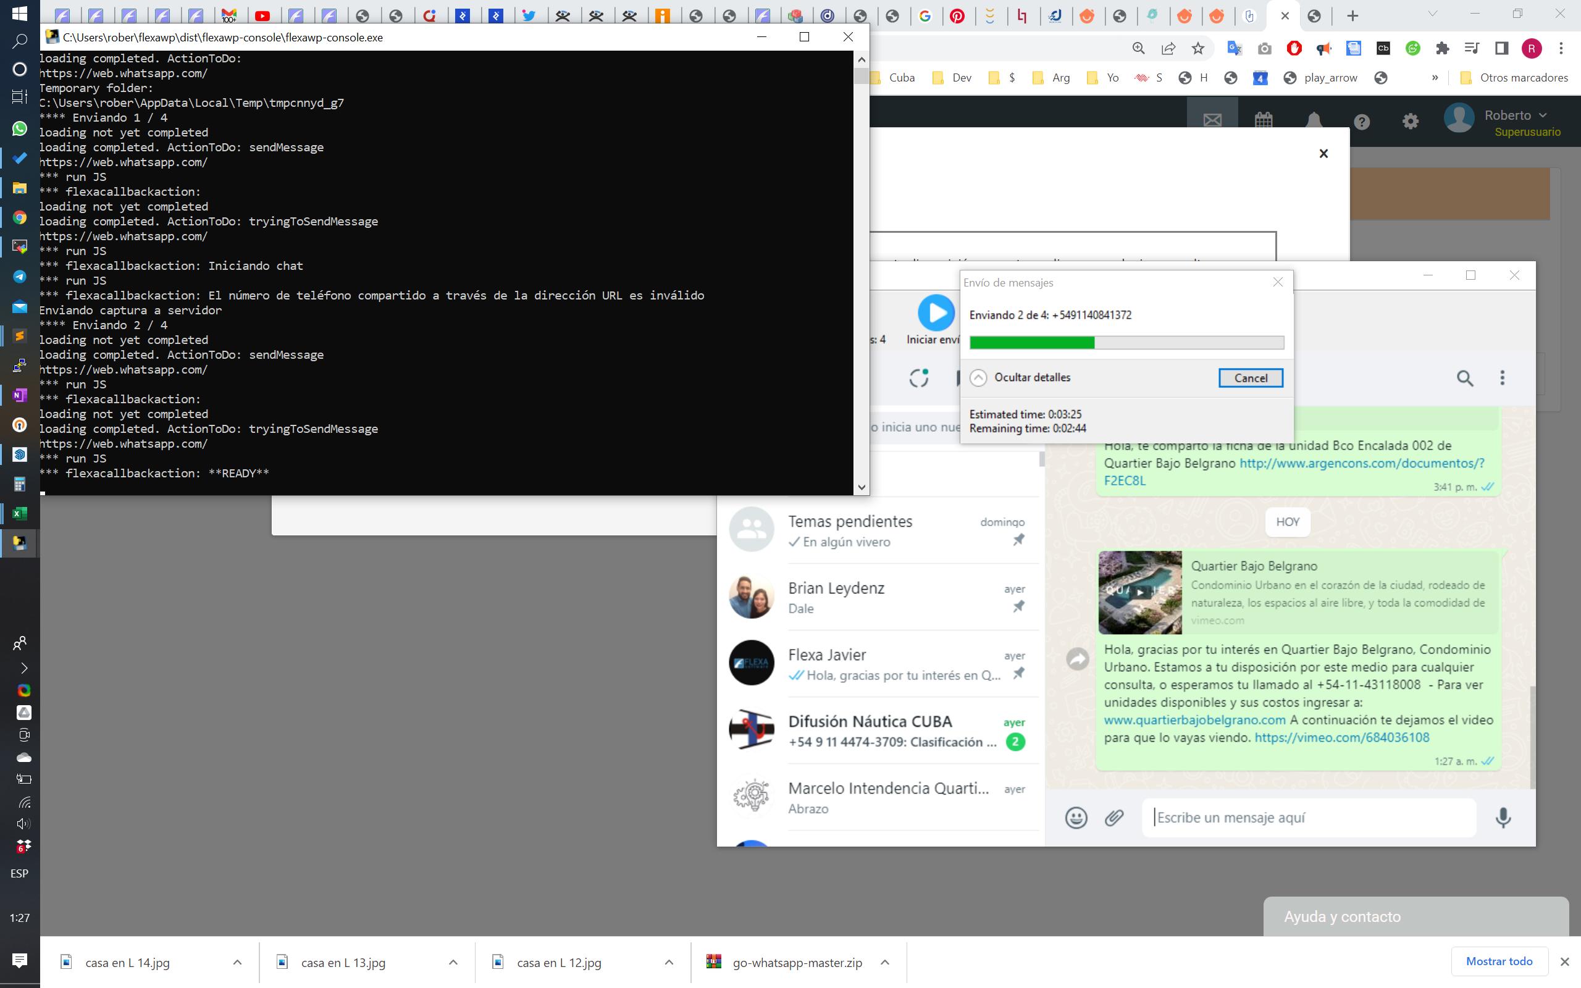
Task: Open the settings gear in header
Action: pyautogui.click(x=1411, y=122)
